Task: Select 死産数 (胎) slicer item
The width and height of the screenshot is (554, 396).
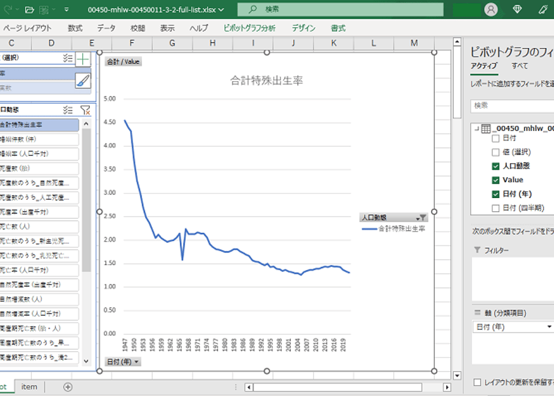Action: point(39,168)
